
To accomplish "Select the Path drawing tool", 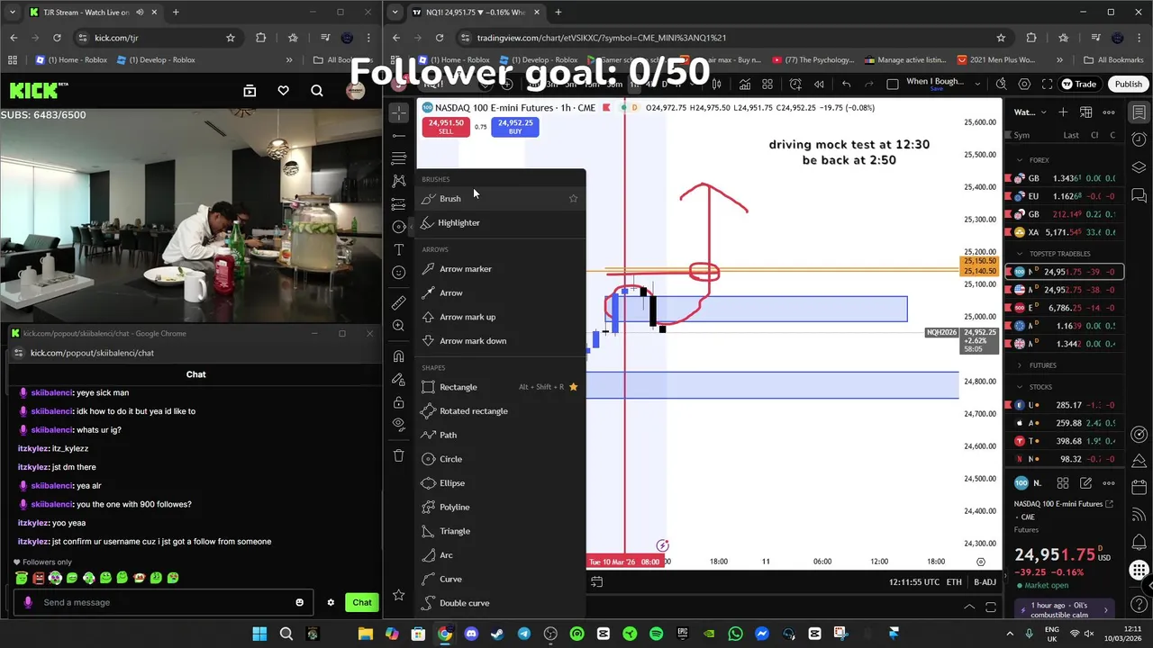I will [500, 435].
